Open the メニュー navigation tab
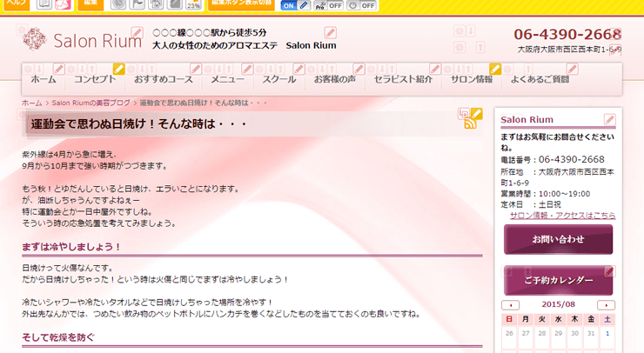 coord(227,79)
